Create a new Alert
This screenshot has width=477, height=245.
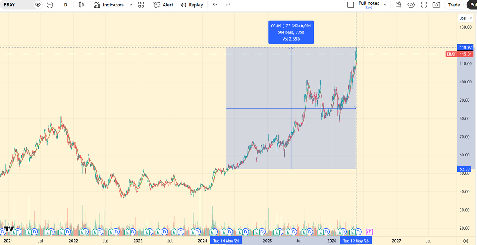(x=163, y=5)
